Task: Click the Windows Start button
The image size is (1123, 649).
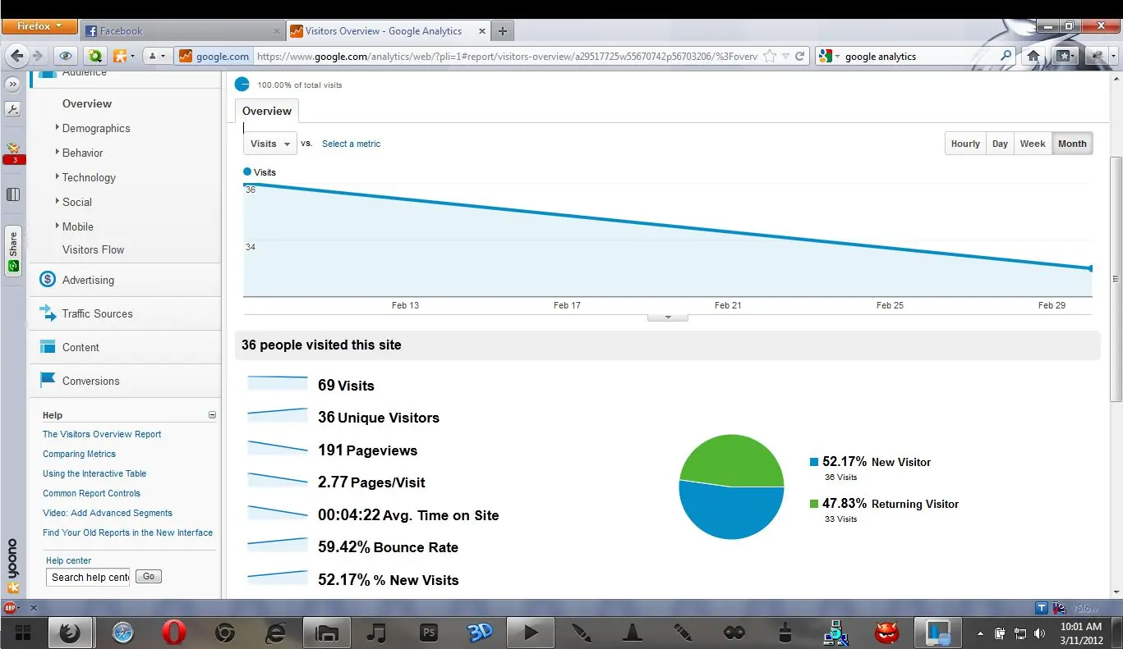Action: tap(22, 633)
